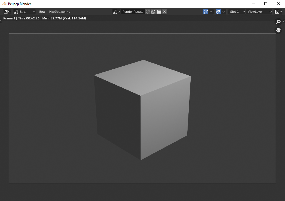Expand the gizmo options dropdown arrow
The height and width of the screenshot is (201, 285).
coord(211,12)
